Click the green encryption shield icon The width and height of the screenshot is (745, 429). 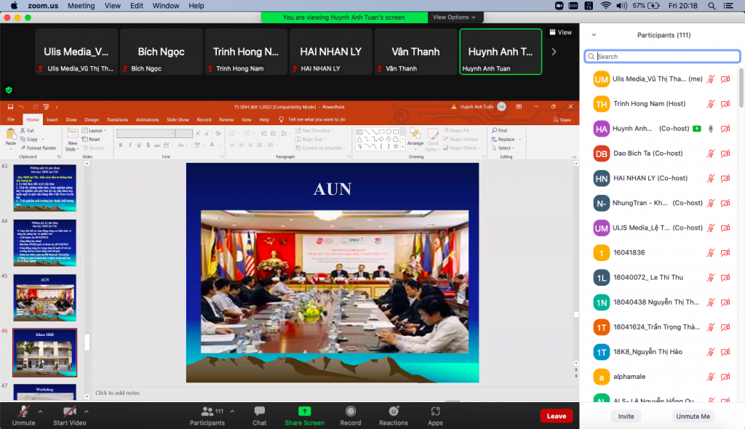(9, 90)
